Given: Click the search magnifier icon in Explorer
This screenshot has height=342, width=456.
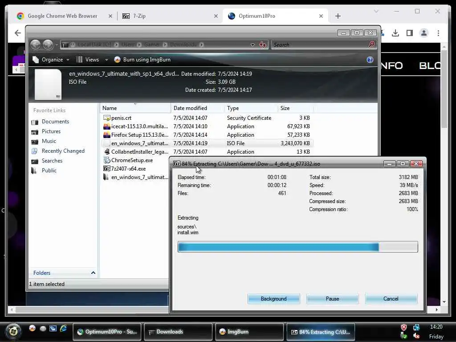Looking at the screenshot, I should (371, 44).
